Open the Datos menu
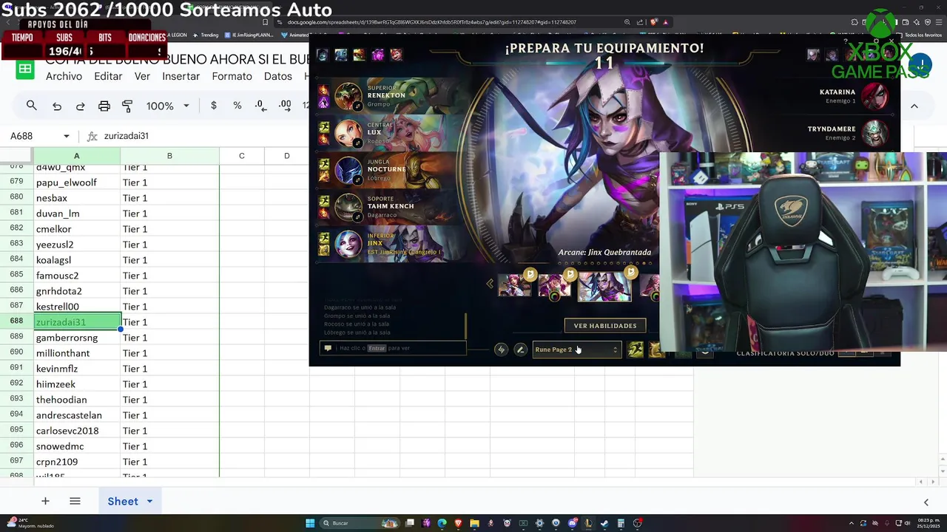 [278, 76]
